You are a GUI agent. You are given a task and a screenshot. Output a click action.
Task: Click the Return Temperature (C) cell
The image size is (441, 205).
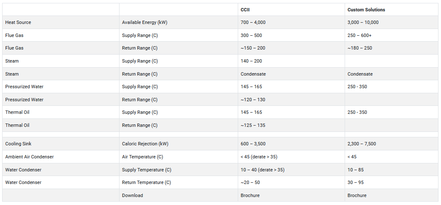coord(146,182)
